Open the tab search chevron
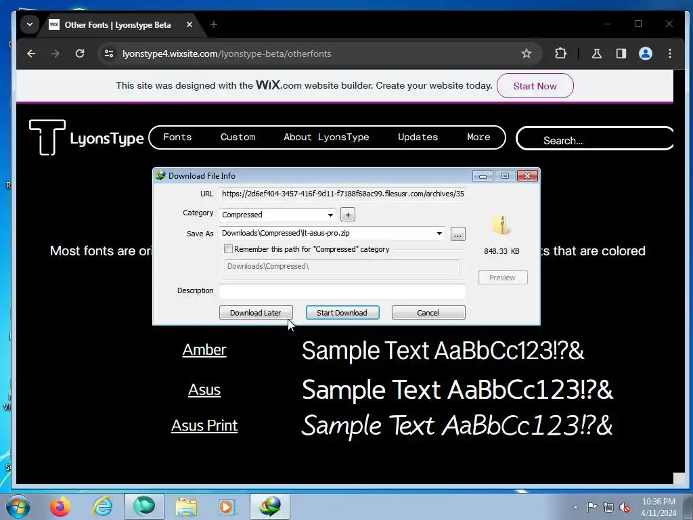The image size is (693, 520). tap(30, 24)
